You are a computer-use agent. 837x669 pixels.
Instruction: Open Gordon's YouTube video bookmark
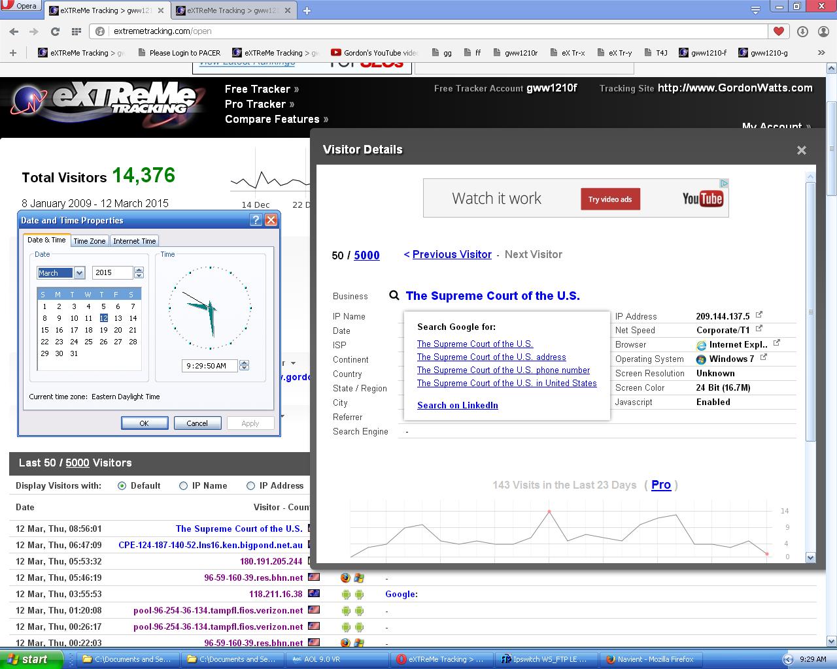[374, 53]
